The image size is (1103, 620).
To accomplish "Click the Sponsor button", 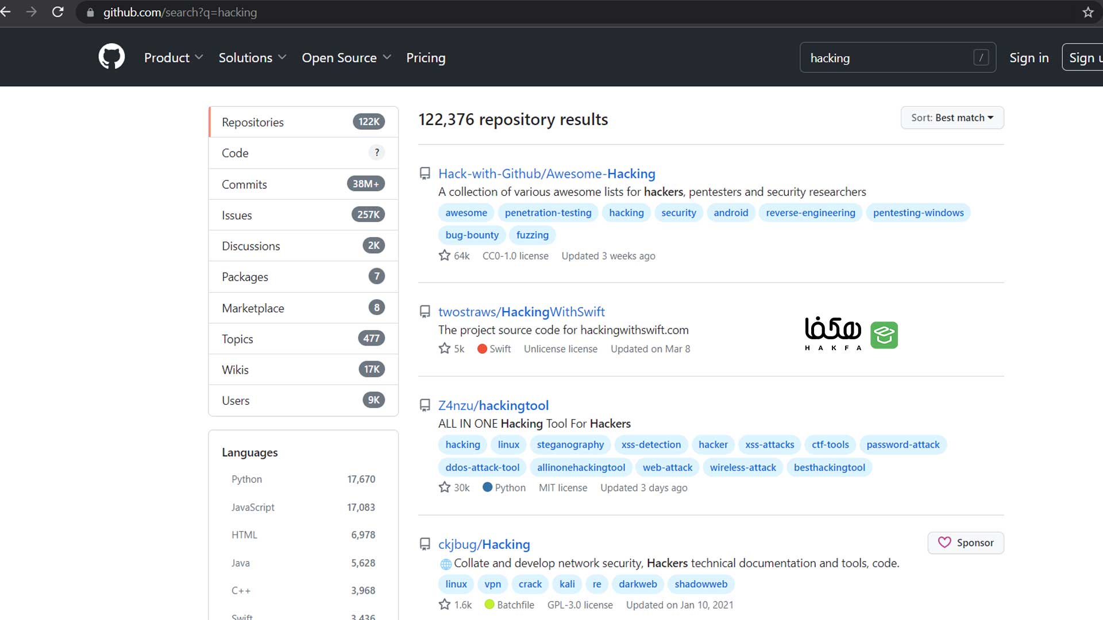I will 966,542.
